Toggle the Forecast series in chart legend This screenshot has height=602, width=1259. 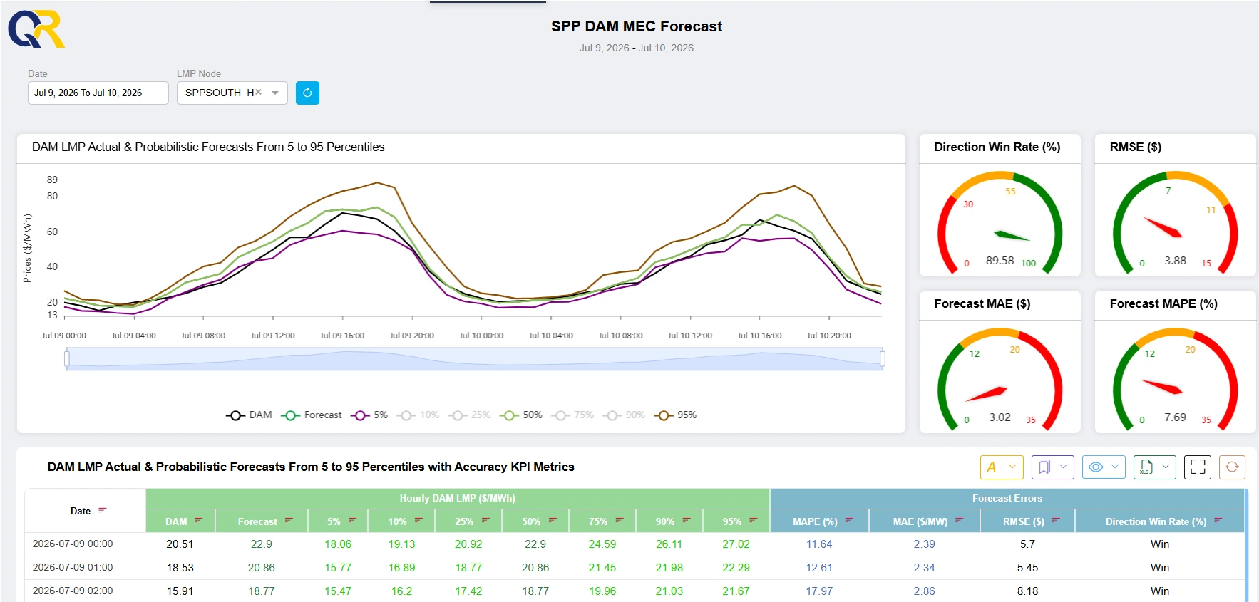(311, 415)
